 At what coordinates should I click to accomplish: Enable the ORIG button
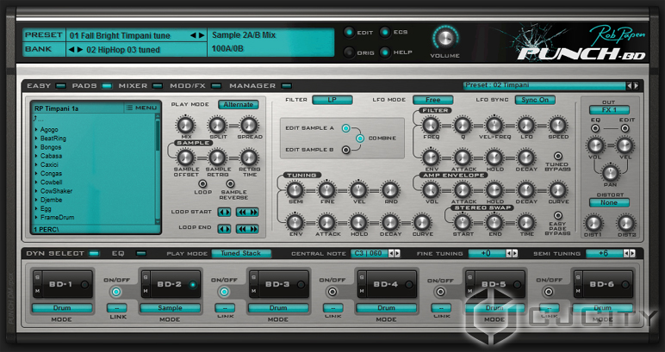(x=349, y=52)
